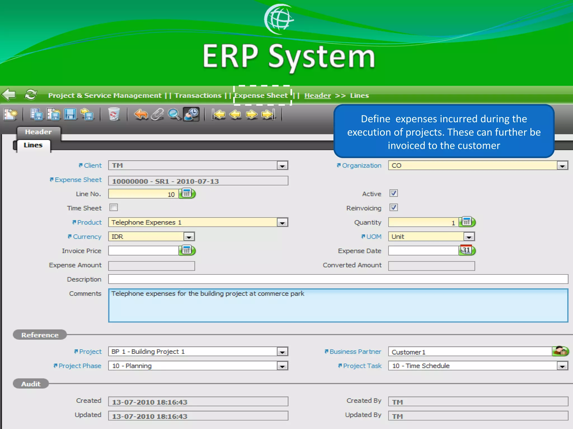Click Expense Sheet in breadcrumb
The height and width of the screenshot is (429, 573).
point(261,96)
